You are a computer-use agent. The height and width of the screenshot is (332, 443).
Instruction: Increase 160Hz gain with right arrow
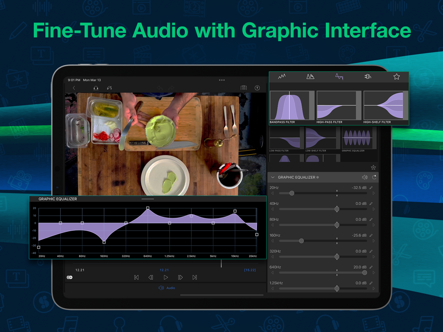click(373, 241)
